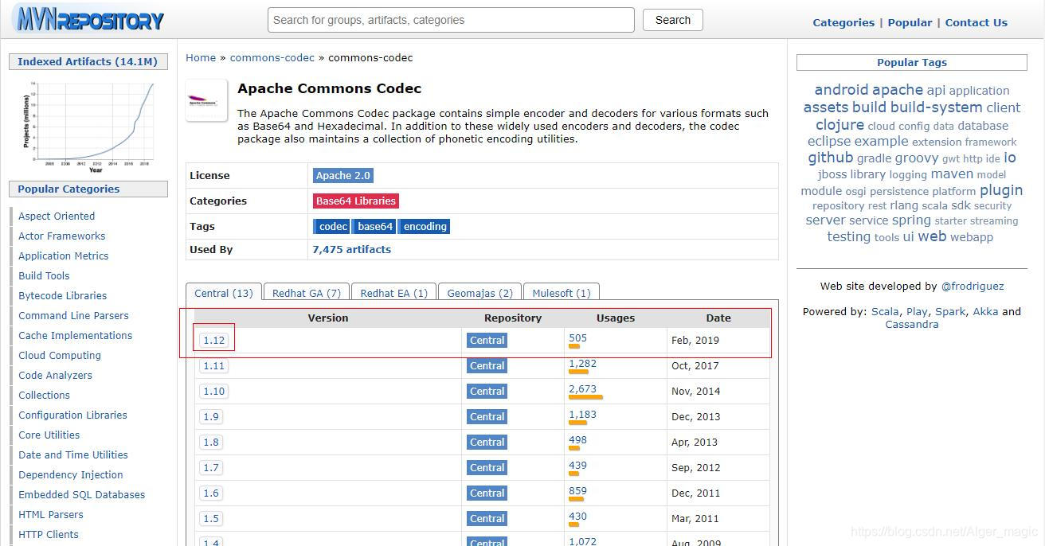1045x546 pixels.
Task: Click Central repository badge for version 1.12
Action: (x=487, y=340)
